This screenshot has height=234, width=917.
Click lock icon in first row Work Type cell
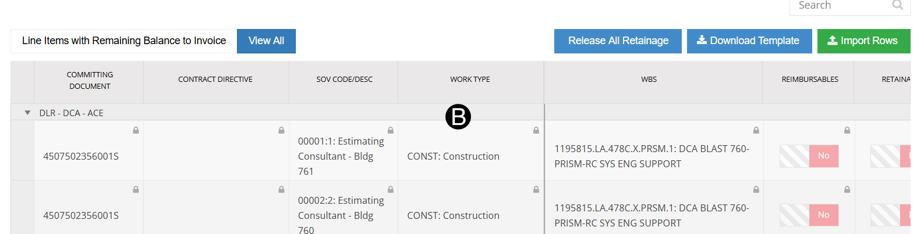coord(536,131)
